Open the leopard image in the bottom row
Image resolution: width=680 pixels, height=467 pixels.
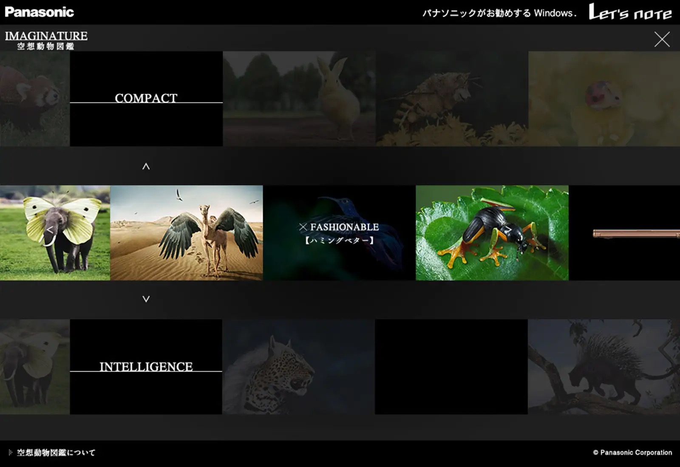click(x=298, y=367)
